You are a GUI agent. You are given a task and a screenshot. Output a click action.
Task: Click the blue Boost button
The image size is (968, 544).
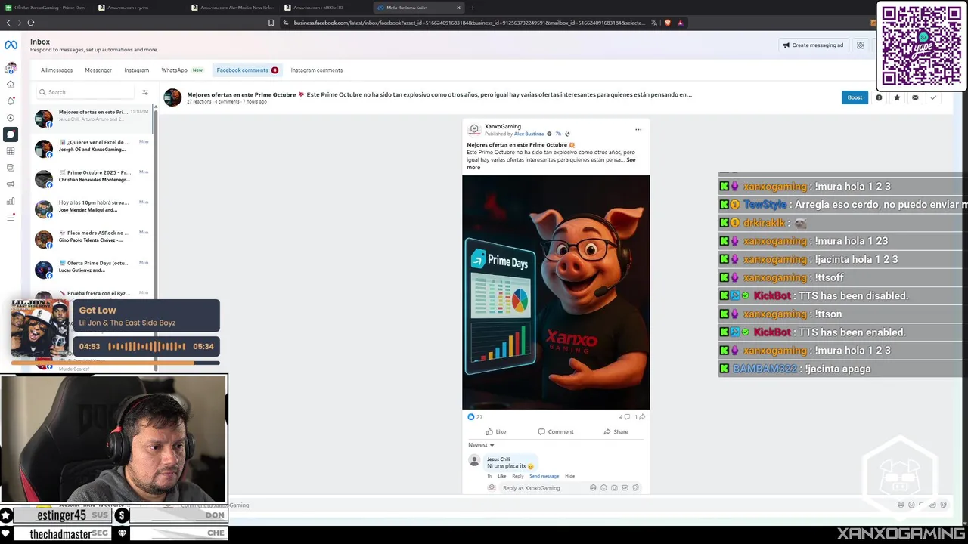855,97
